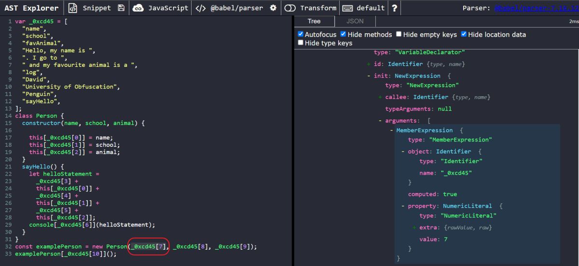Collapse the arguments array node
Viewport: 579px width, 266px height.
tap(380, 121)
